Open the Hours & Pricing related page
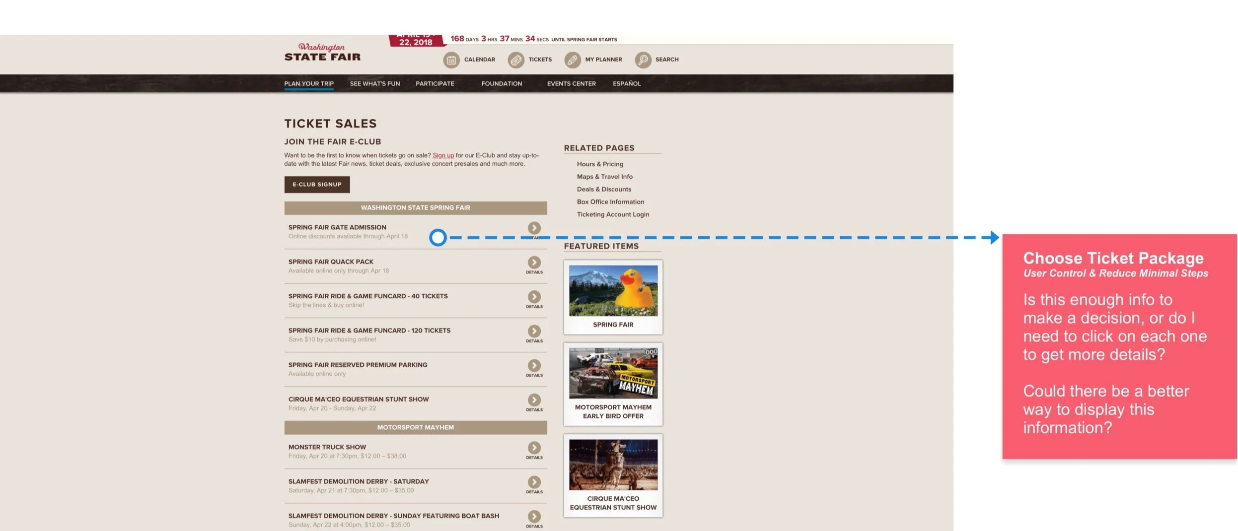This screenshot has height=531, width=1238. click(600, 164)
